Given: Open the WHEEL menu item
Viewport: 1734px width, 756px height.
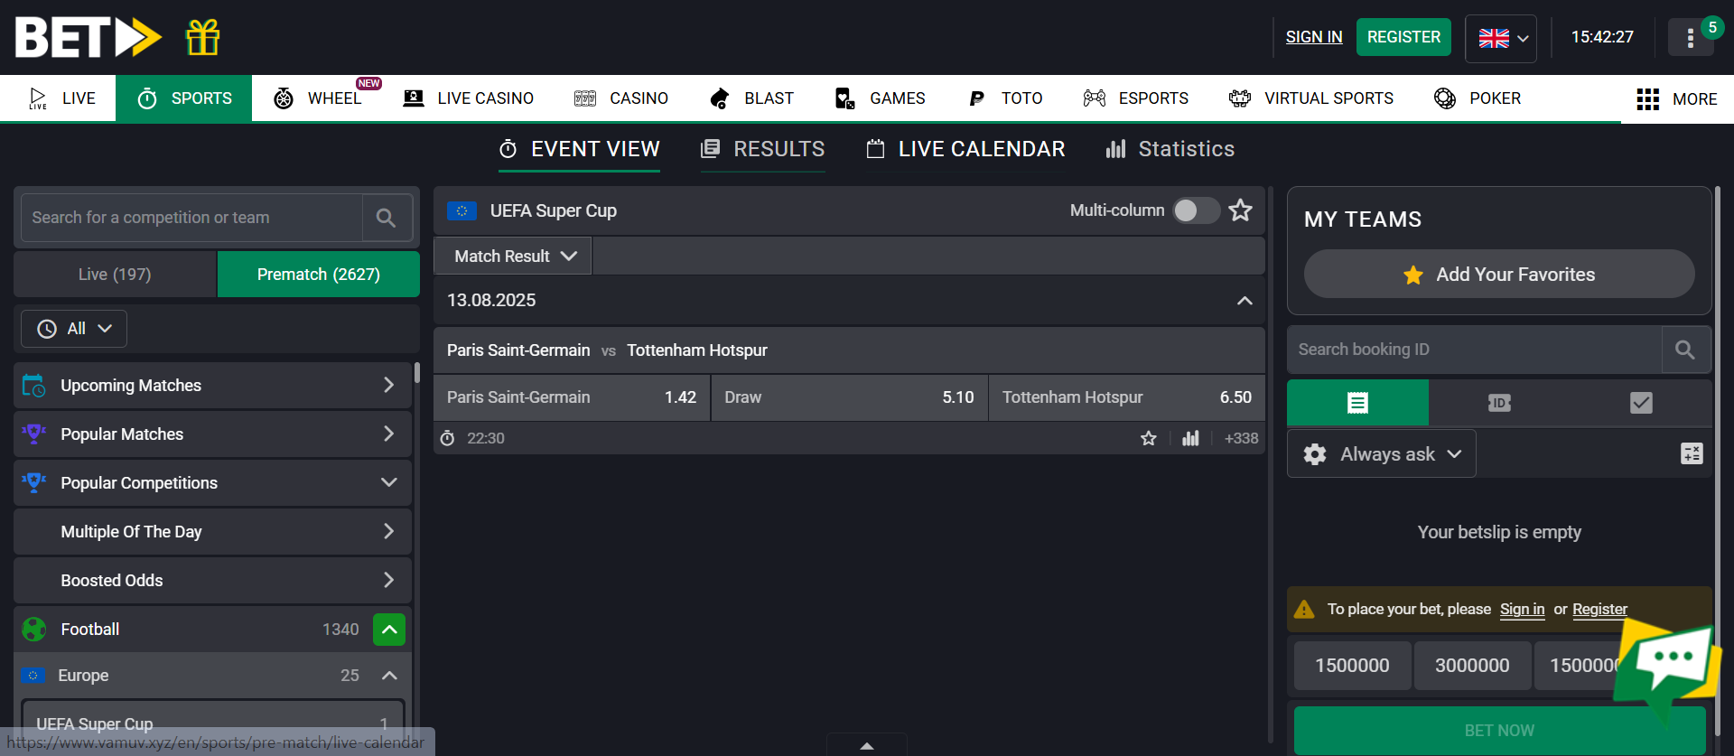Looking at the screenshot, I should (318, 98).
